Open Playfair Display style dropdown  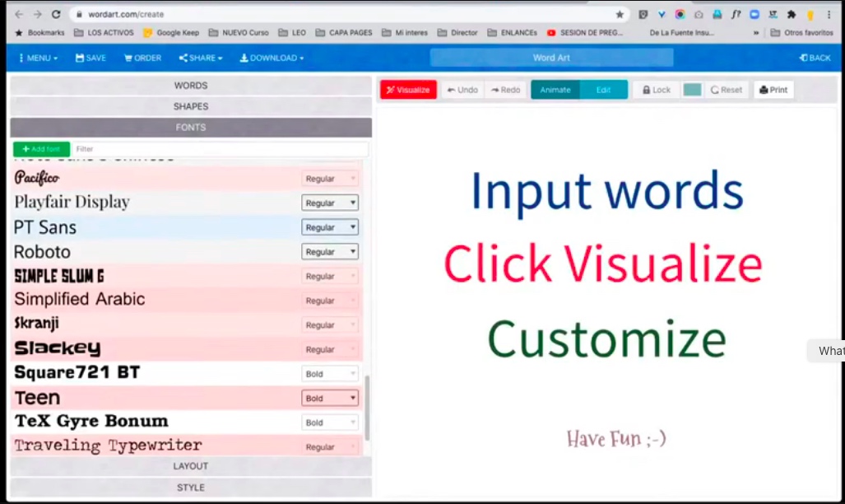[x=330, y=203]
